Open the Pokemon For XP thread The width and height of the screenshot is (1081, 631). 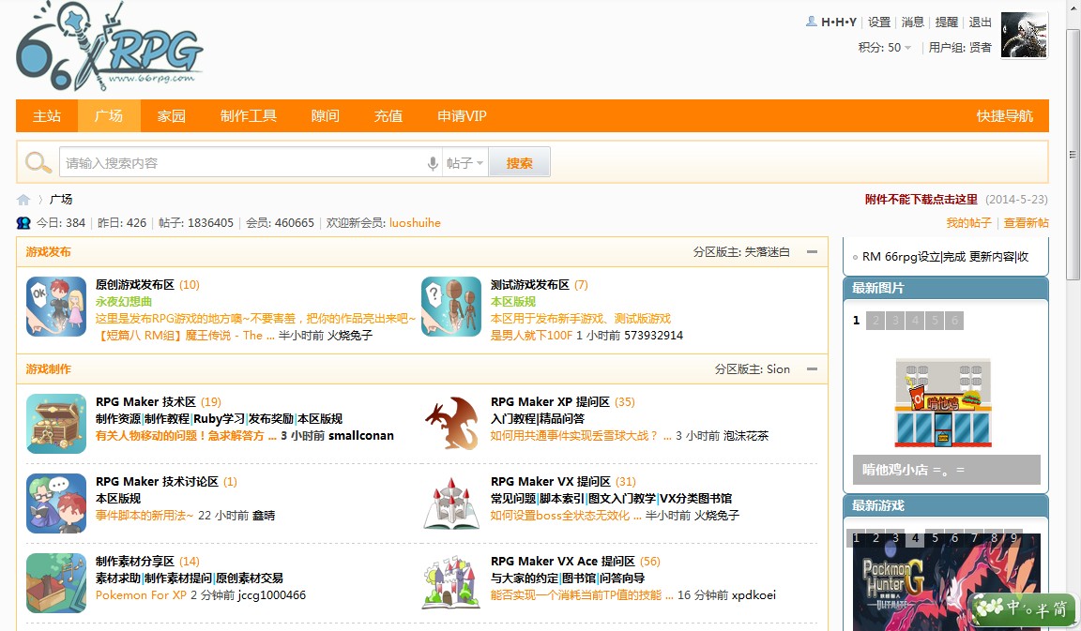[x=142, y=594]
